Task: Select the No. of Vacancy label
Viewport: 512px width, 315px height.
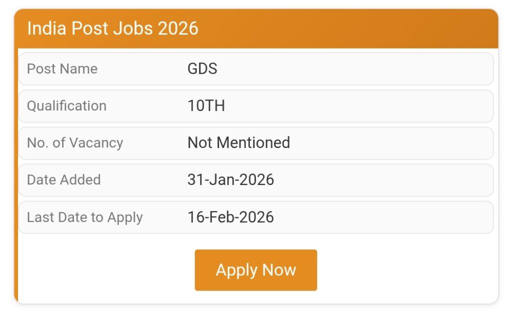Action: tap(75, 143)
